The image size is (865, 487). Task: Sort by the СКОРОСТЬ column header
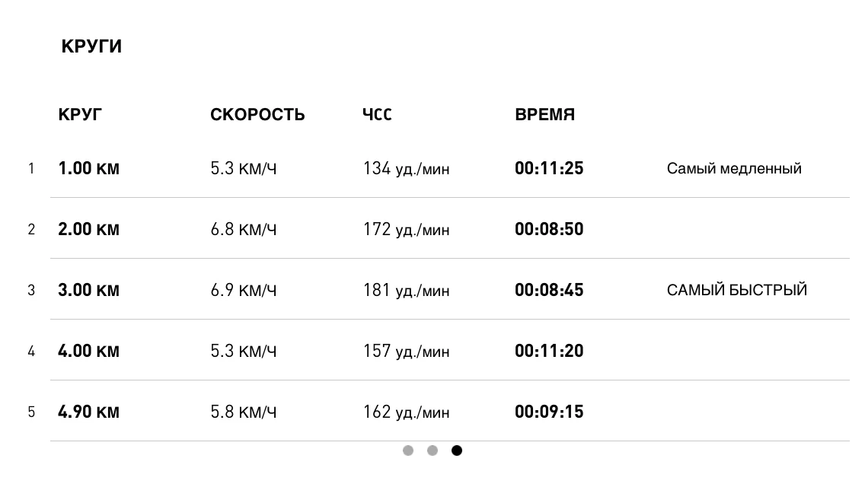tap(257, 115)
